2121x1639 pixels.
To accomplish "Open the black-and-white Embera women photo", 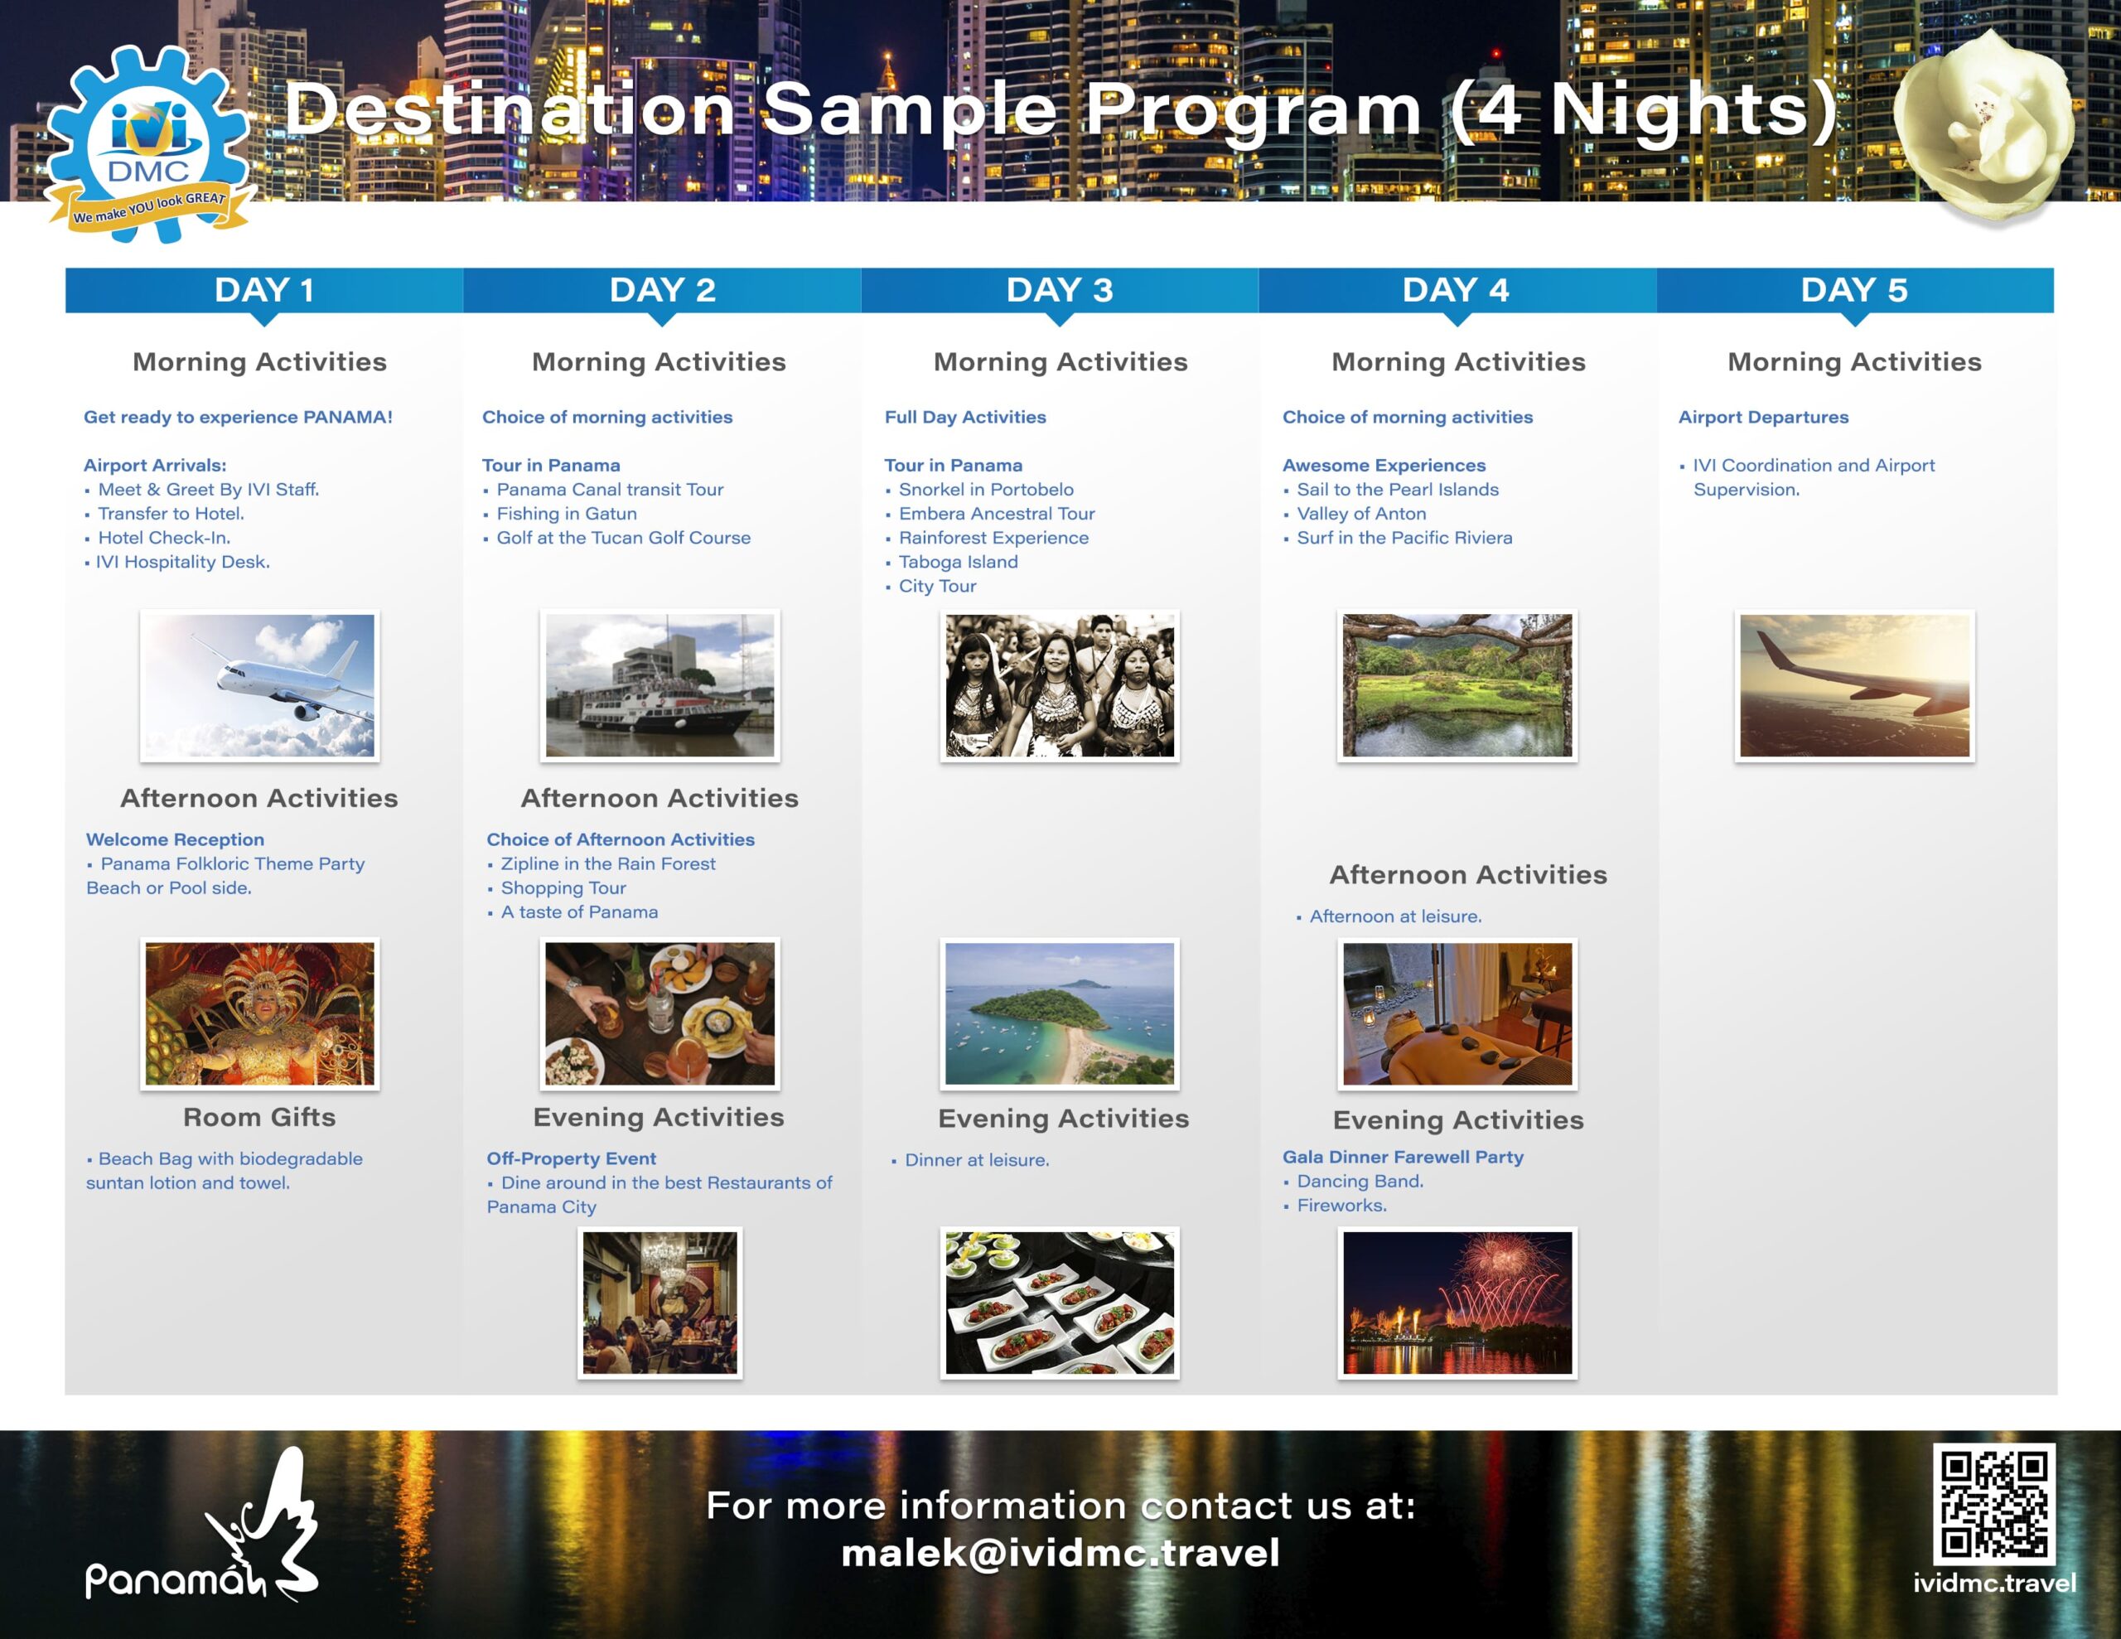I will [x=1060, y=685].
